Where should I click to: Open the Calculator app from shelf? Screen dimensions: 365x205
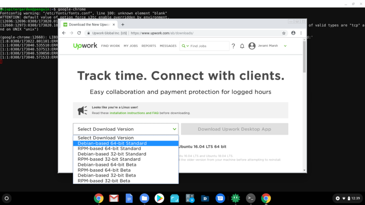[x=190, y=198]
